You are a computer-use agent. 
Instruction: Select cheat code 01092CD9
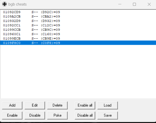click(12, 12)
